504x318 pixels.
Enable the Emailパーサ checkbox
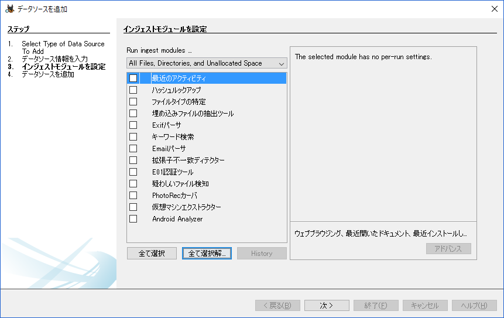(x=133, y=149)
